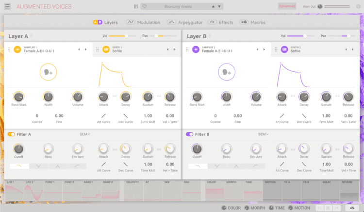Click the Sampler 2 purple engine icon
364x212 pixels.
[x=196, y=49]
